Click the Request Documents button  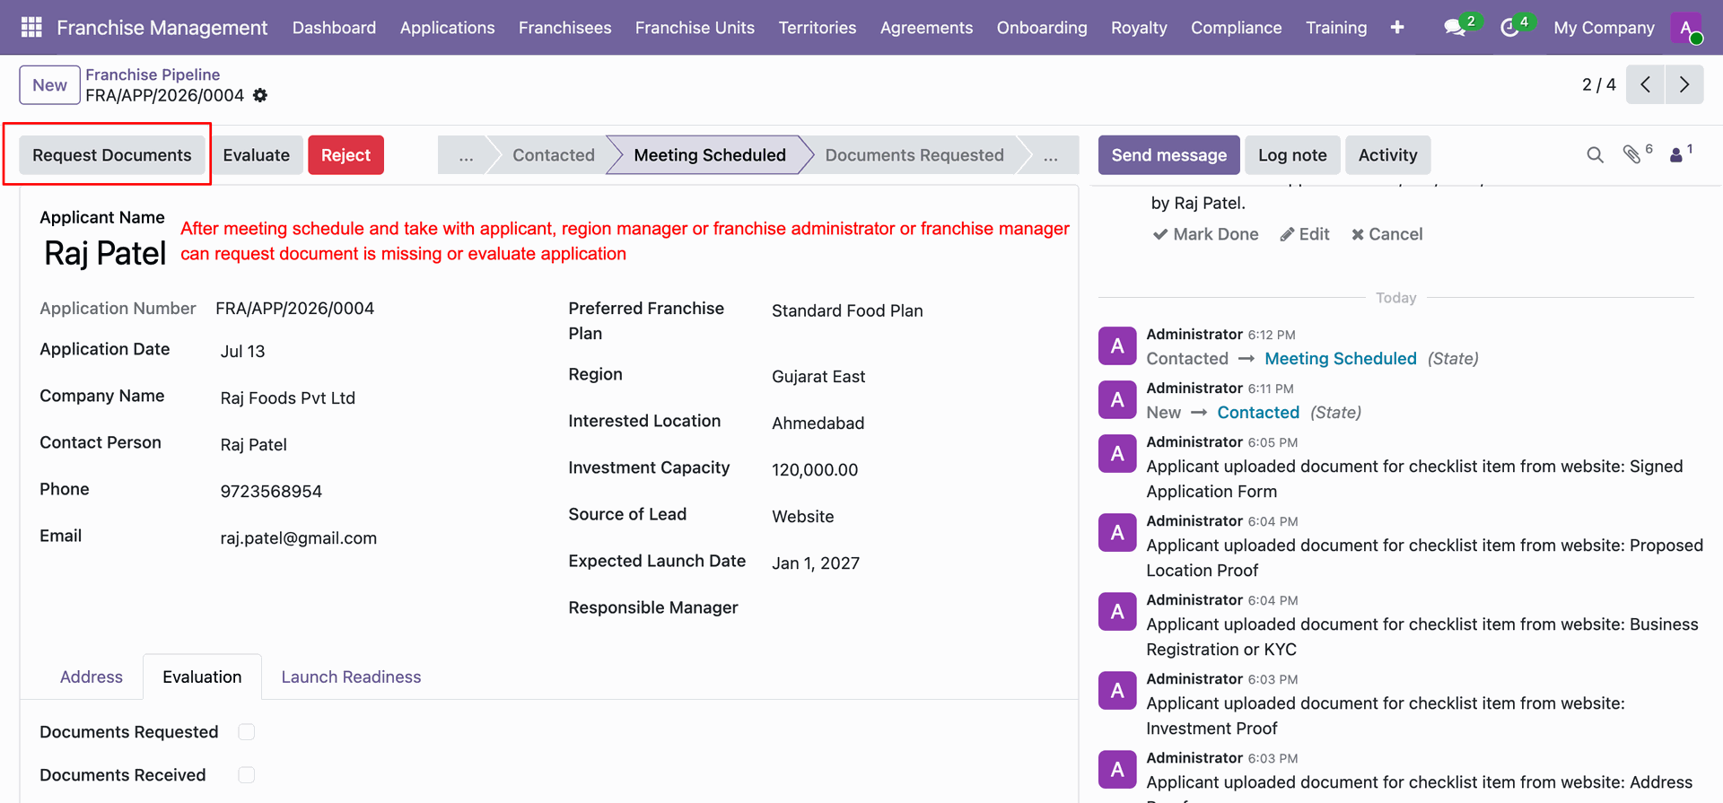112,155
